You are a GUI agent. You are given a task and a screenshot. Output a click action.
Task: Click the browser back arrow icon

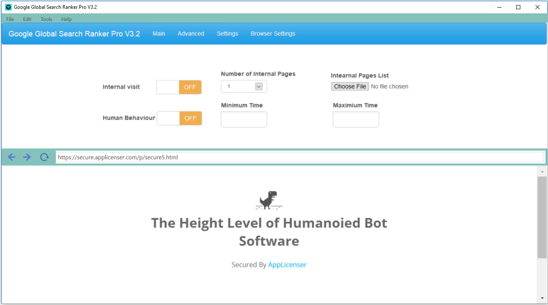11,157
